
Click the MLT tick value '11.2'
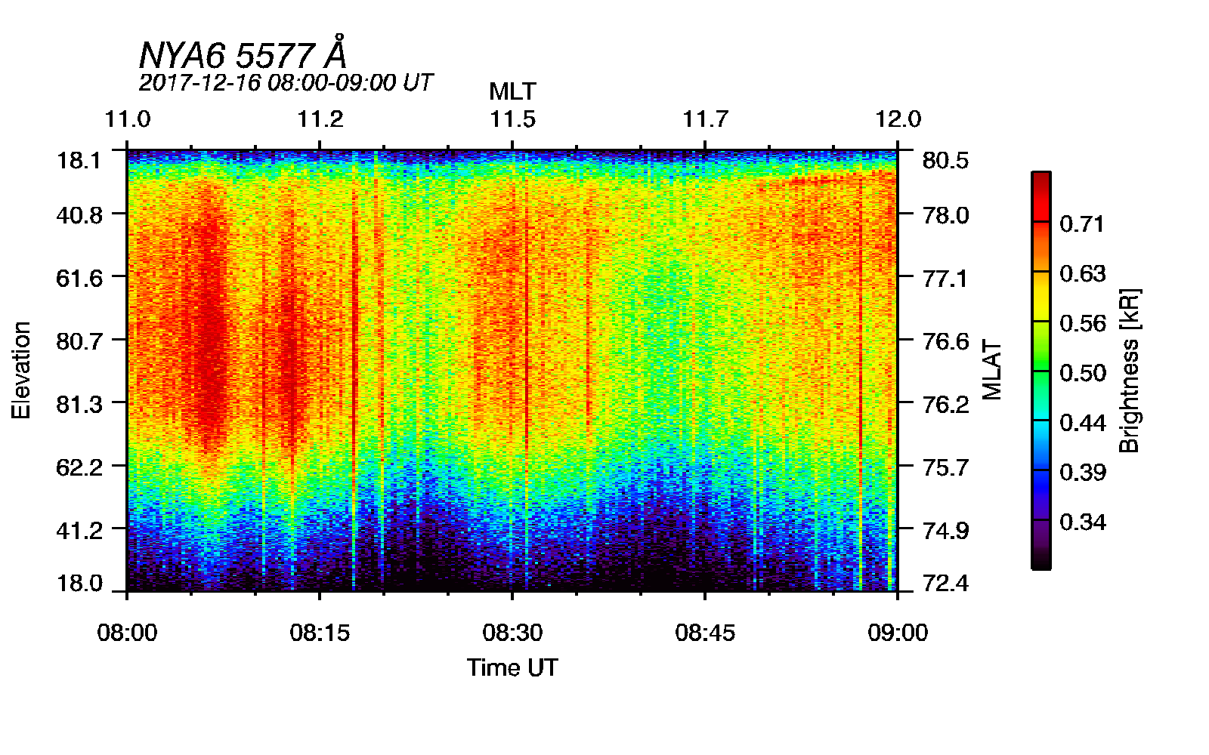coord(320,119)
